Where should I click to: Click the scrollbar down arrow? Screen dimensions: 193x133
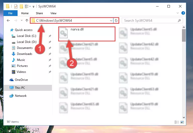[x=184, y=118]
